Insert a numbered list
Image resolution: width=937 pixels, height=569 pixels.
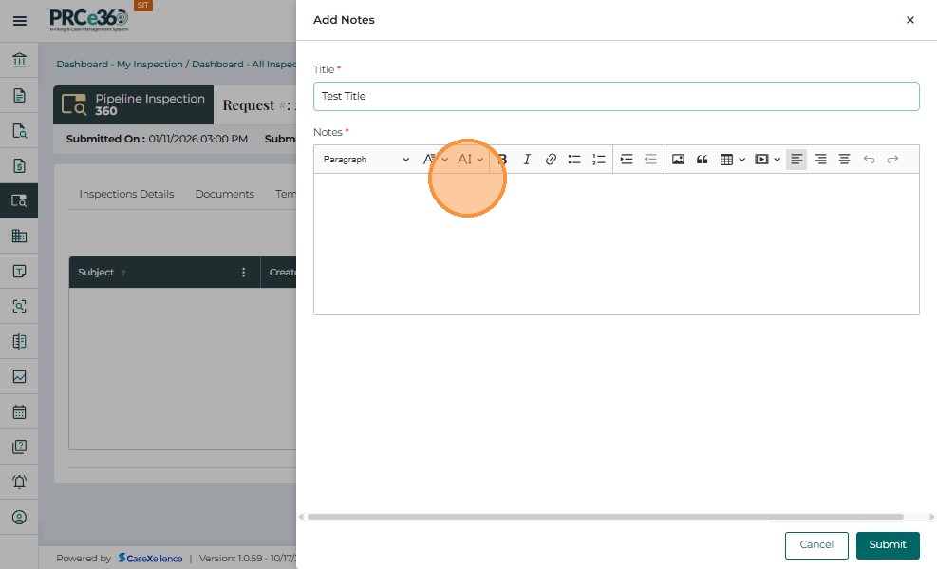[598, 160]
